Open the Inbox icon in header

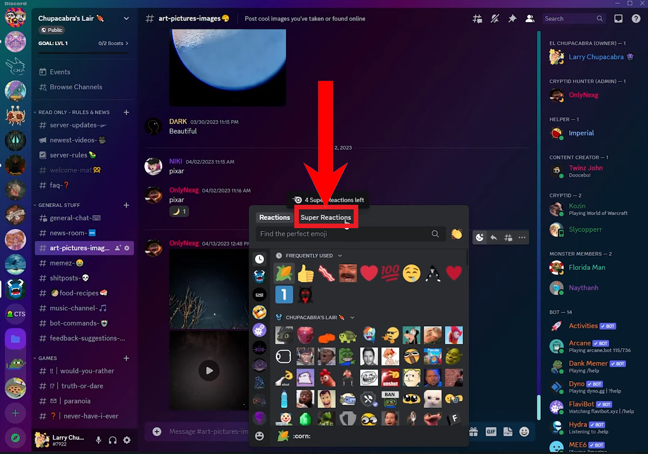click(x=618, y=19)
